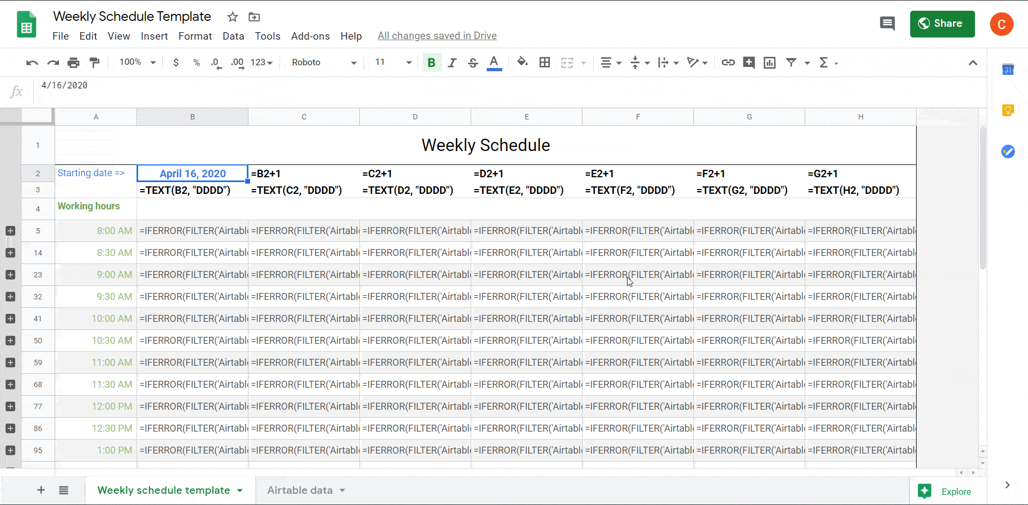This screenshot has width=1028, height=505.
Task: Open the Calendar side panel
Action: pyautogui.click(x=1008, y=70)
